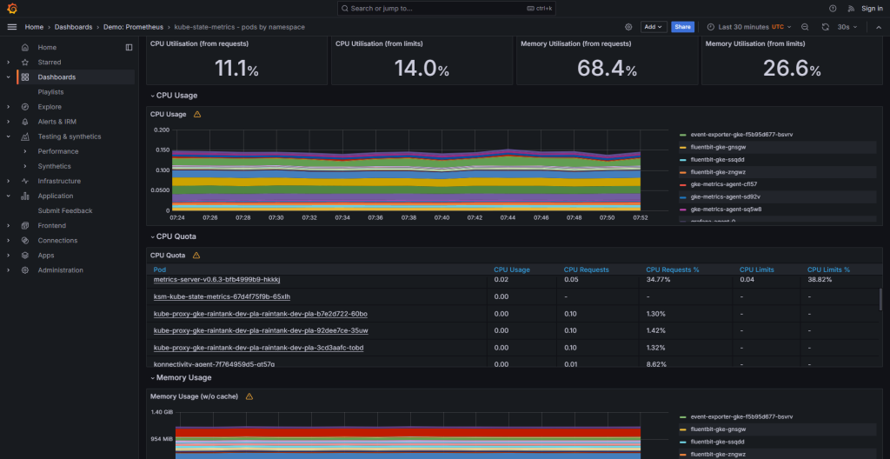Click the clock icon of time picker
Image resolution: width=890 pixels, height=459 pixels.
coord(711,27)
